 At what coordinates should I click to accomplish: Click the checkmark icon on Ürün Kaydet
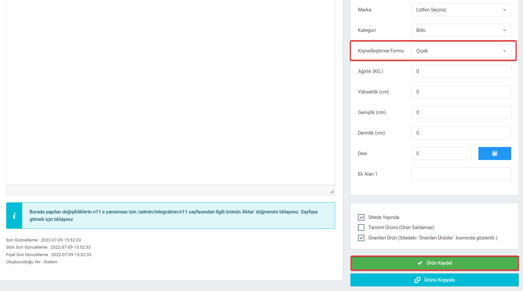(420, 263)
